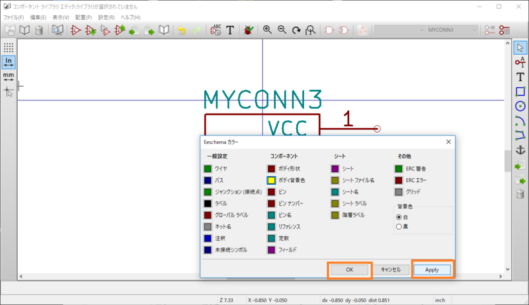Open the ファイル(F) menu
The height and width of the screenshot is (305, 529).
pyautogui.click(x=13, y=18)
